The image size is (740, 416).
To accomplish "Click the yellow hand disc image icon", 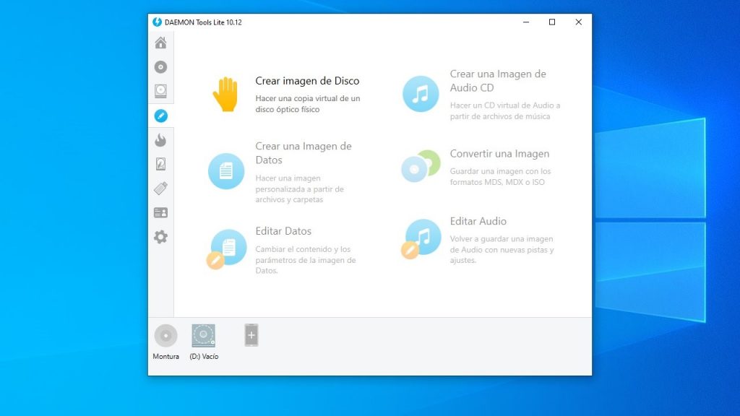I will tap(225, 95).
